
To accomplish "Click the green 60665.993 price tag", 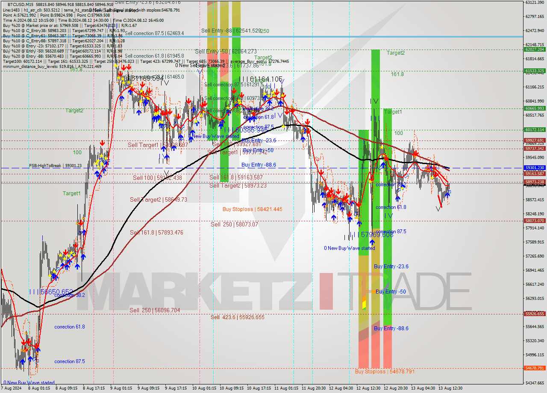I will click(534, 108).
